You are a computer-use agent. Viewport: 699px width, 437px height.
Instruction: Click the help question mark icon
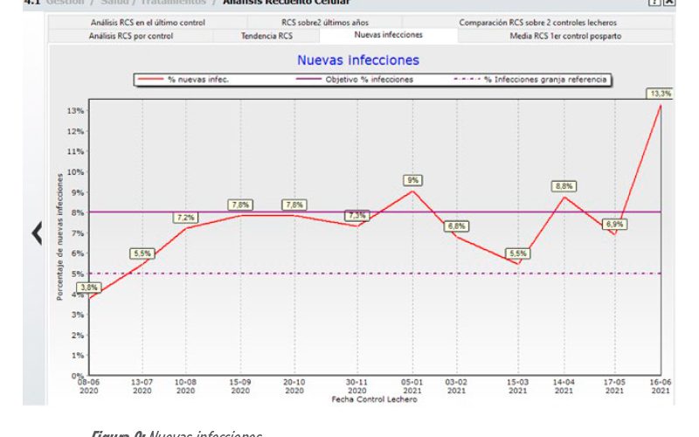pyautogui.click(x=654, y=3)
